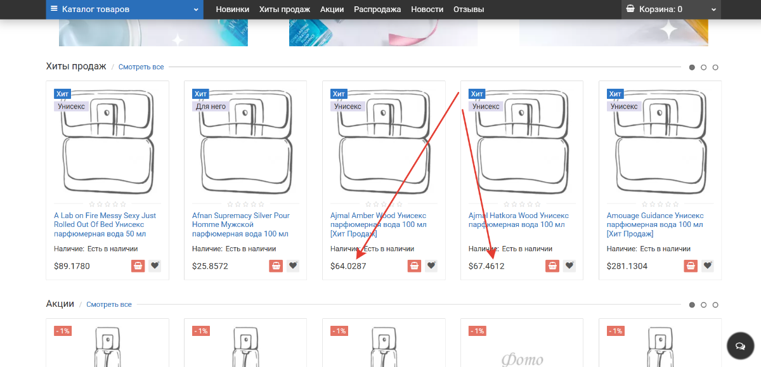Open the Новинки menu item
The width and height of the screenshot is (761, 367).
[233, 10]
